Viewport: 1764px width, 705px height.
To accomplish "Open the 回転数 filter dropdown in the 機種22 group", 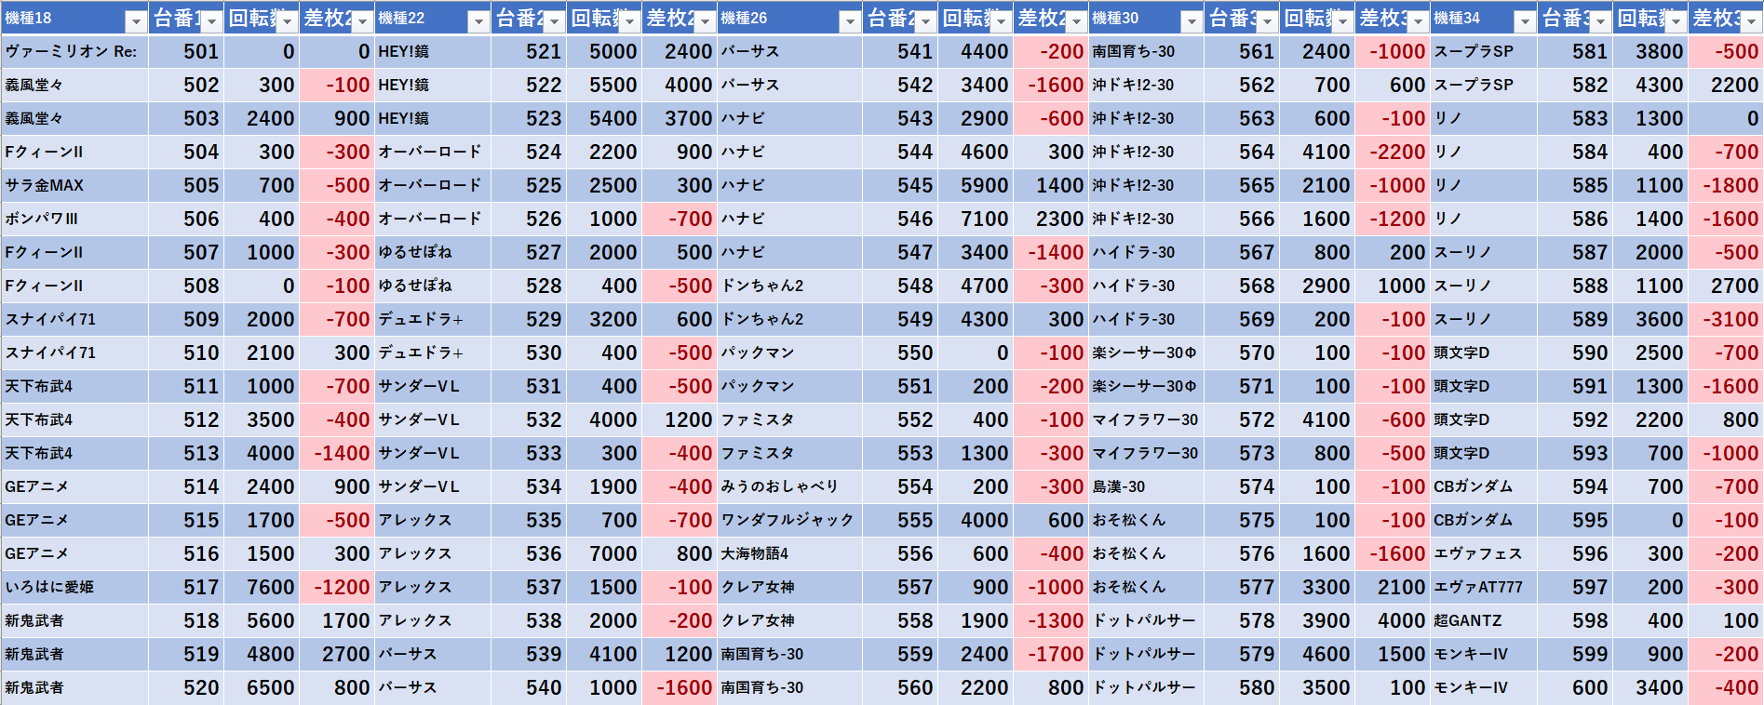I will click(x=630, y=21).
